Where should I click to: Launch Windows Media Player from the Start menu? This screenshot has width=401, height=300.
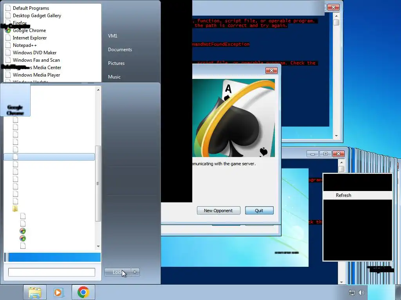pos(36,75)
